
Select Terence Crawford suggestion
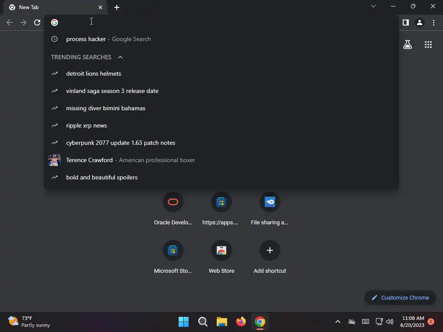(x=221, y=160)
